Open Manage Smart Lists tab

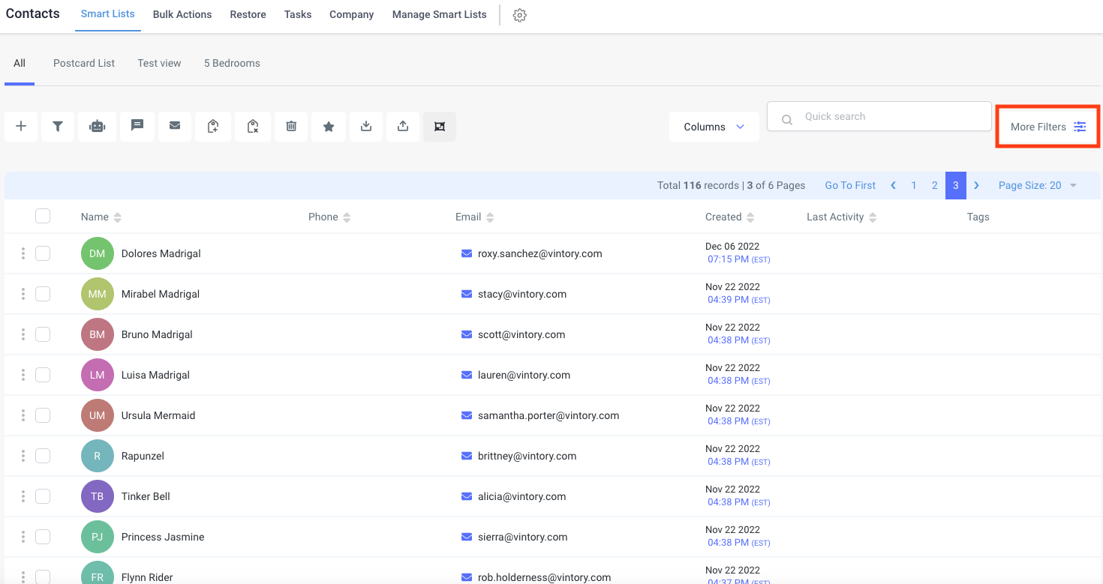click(x=440, y=14)
